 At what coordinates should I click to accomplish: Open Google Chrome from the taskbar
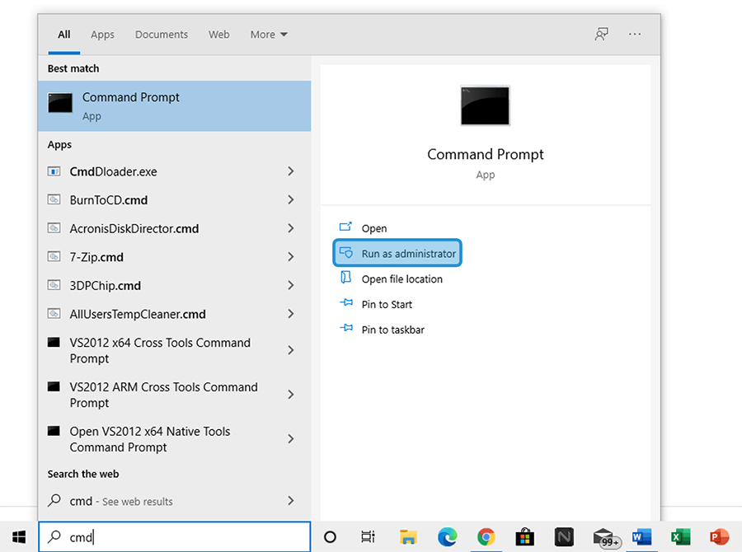click(x=486, y=537)
